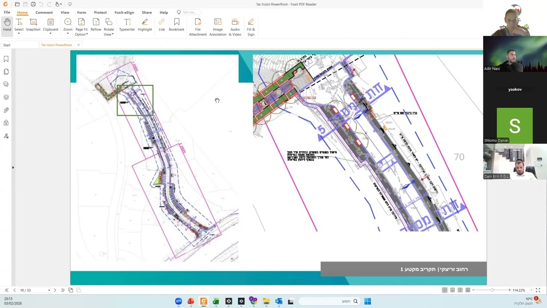The width and height of the screenshot is (547, 308).
Task: Switch to the Comment ribbon tab
Action: click(44, 12)
